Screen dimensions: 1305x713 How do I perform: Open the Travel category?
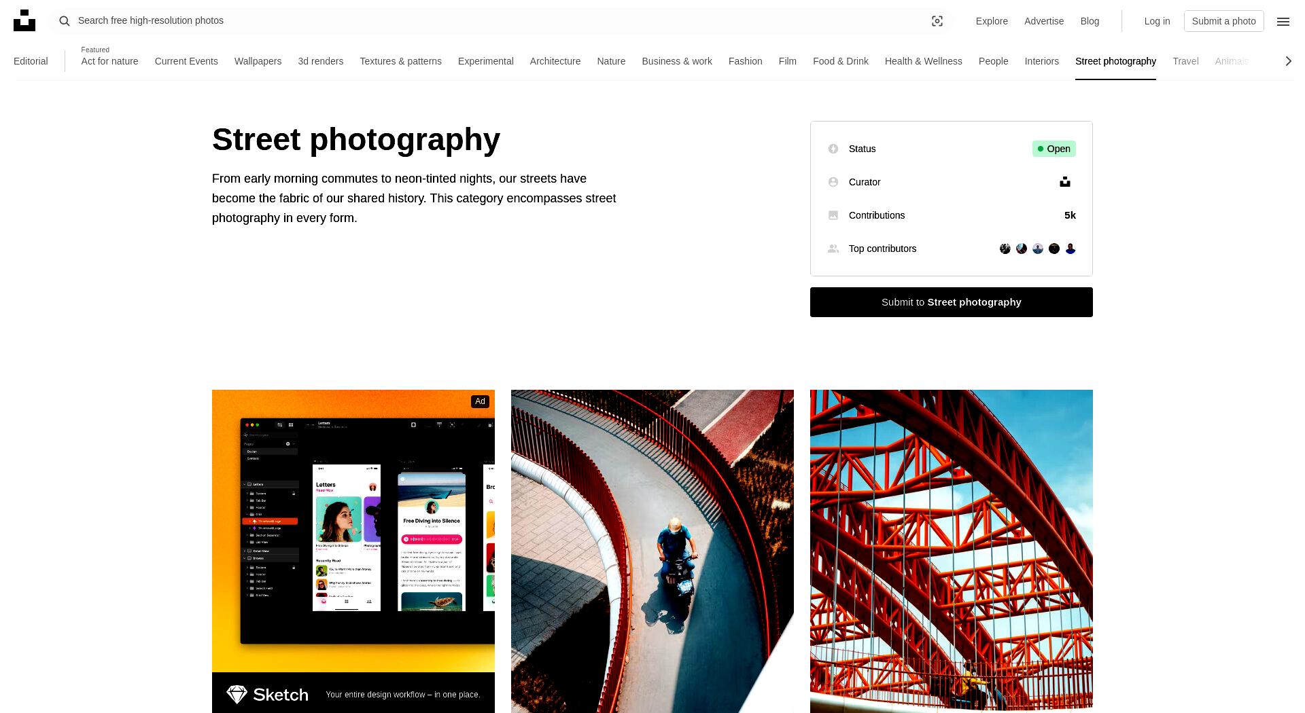point(1185,61)
